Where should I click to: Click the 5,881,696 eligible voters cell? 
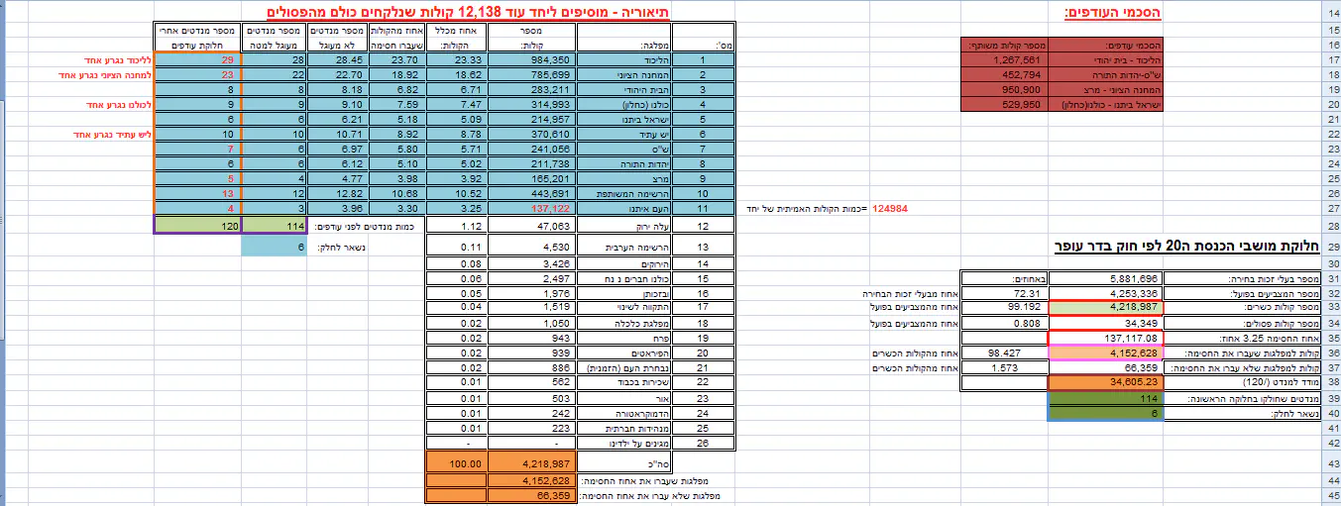pyautogui.click(x=1104, y=279)
